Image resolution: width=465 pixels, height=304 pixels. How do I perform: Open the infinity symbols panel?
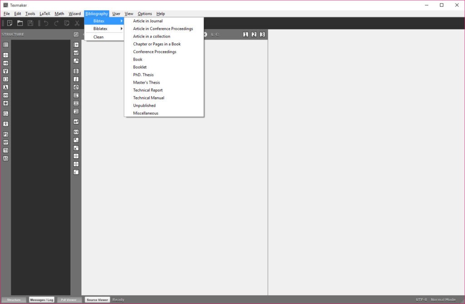[x=5, y=95]
